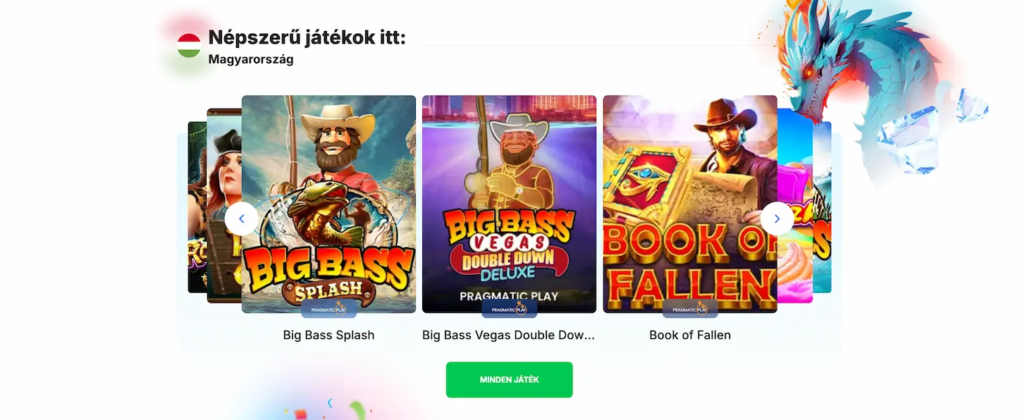Click Pragmatic Play badge under Big Bass Splash
Viewport: 1022px width, 420px height.
point(328,309)
